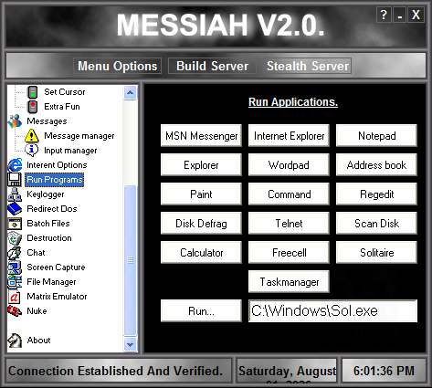The image size is (432, 388).
Task: Click the floppy disk icon beside Run Programs
Action: point(15,180)
